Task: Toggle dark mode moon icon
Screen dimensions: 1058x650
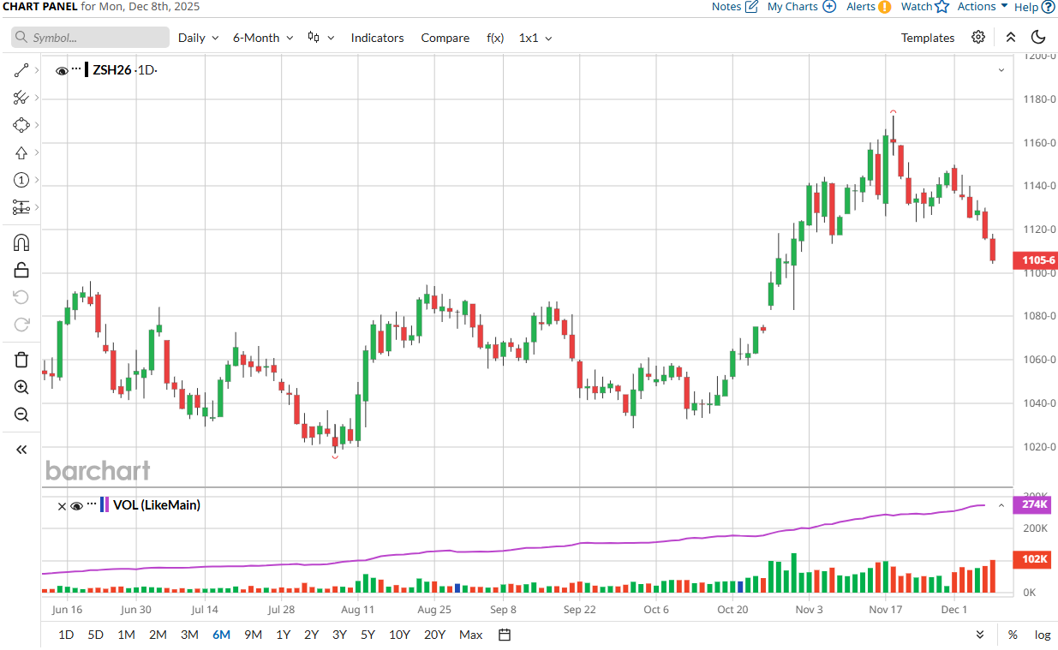Action: pyautogui.click(x=1038, y=37)
